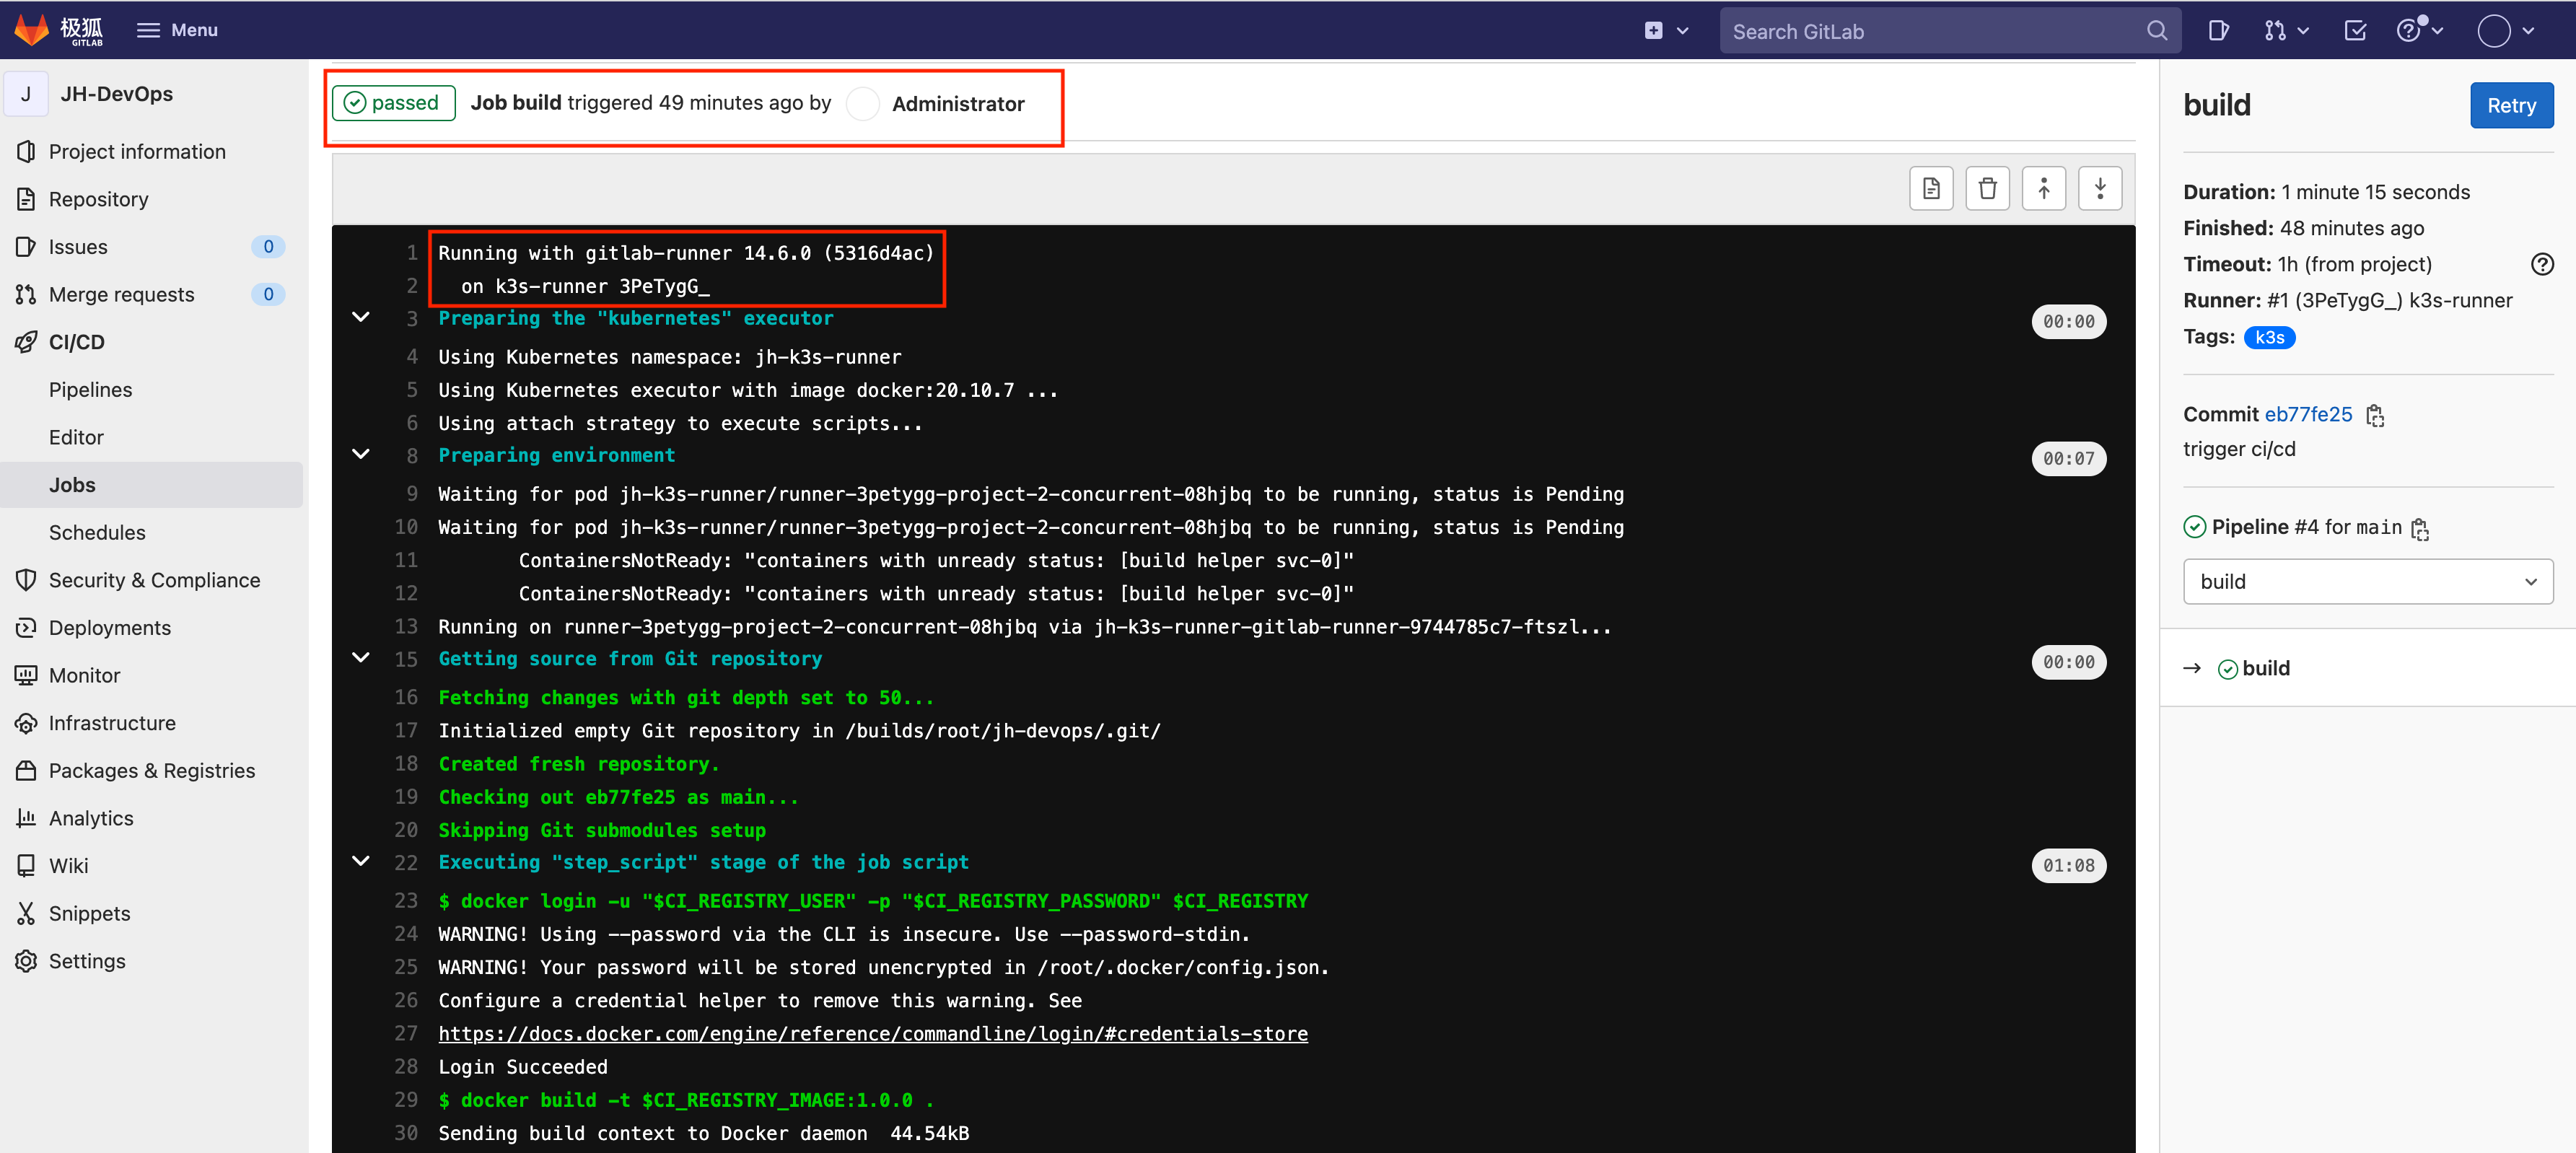This screenshot has width=2576, height=1153.
Task: Open merge requests from the top bar
Action: coord(2277,30)
